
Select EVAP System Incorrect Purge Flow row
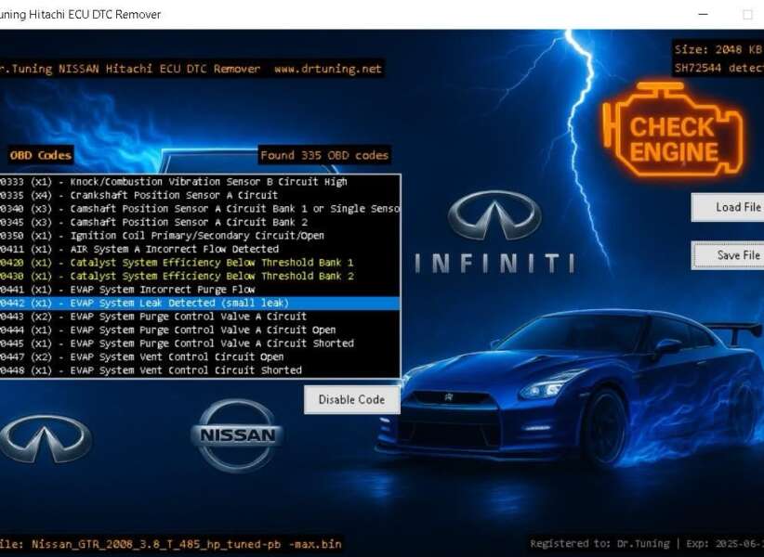tap(200, 290)
